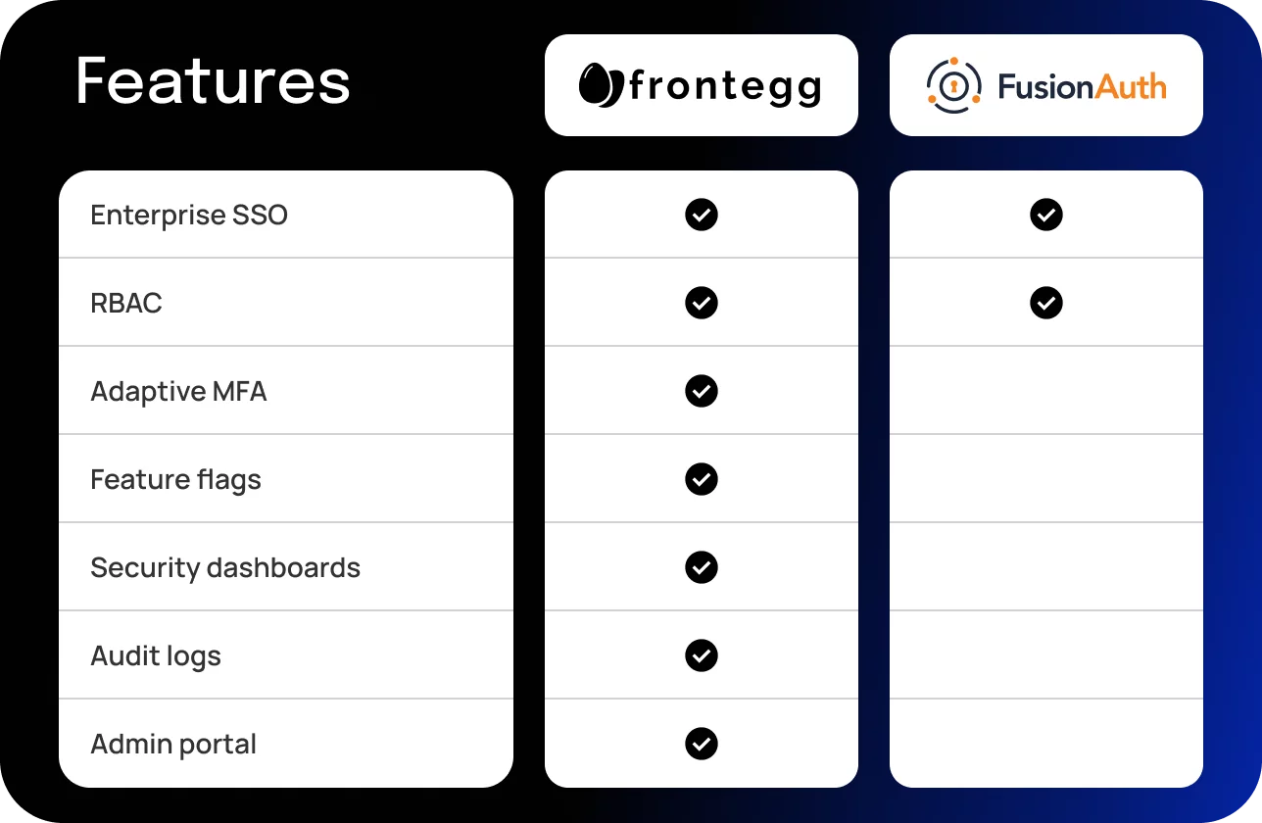Click Frontegg's Feature flags checkmark
This screenshot has width=1262, height=823.
pos(702,479)
